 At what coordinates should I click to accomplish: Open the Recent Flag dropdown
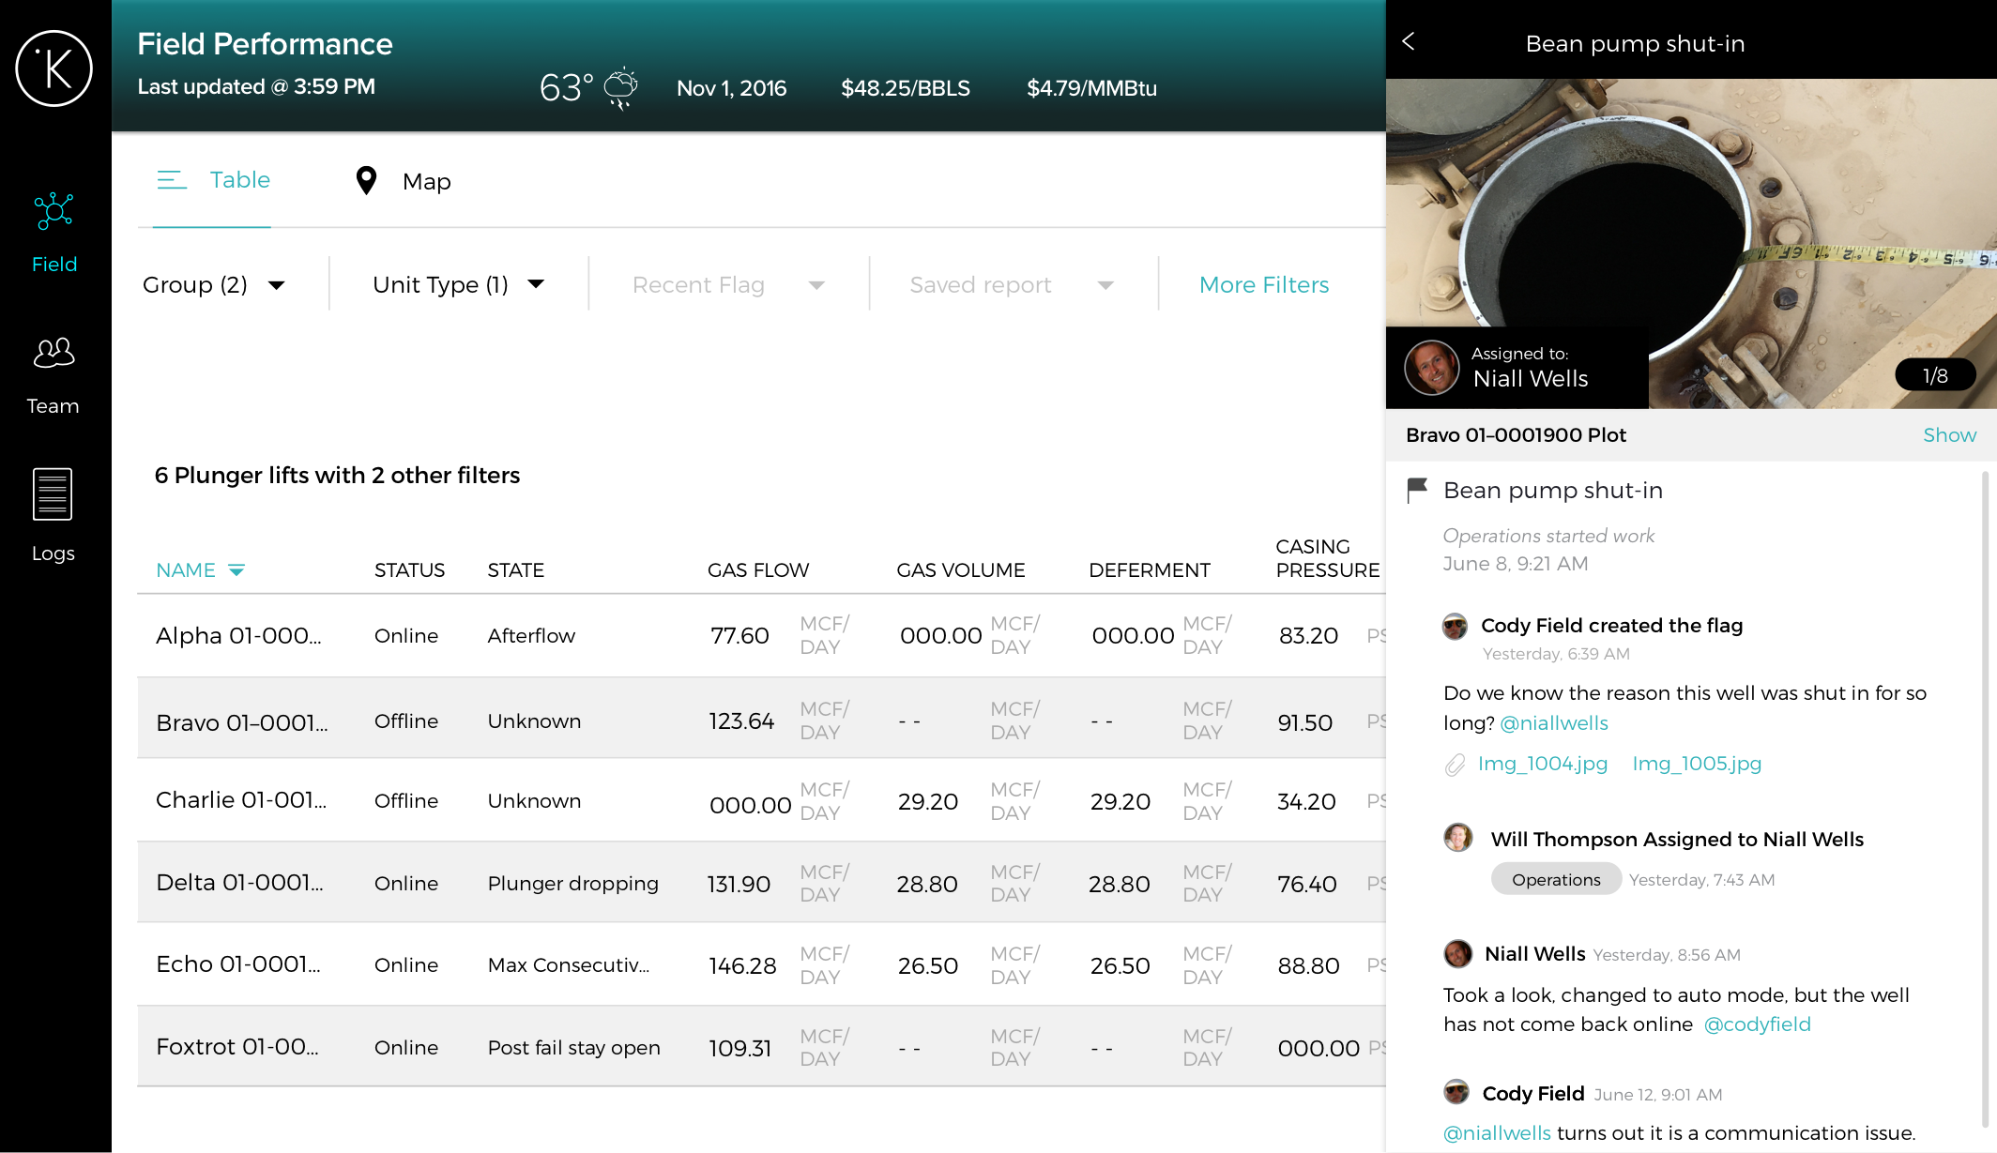728,284
